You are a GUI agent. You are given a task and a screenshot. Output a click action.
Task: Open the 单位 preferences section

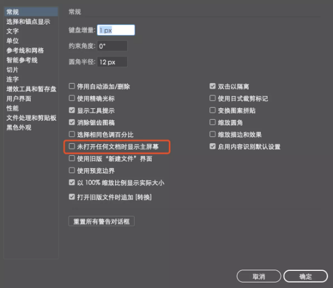pos(12,41)
